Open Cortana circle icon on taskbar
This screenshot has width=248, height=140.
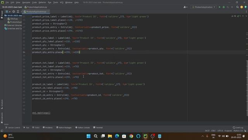138,136
